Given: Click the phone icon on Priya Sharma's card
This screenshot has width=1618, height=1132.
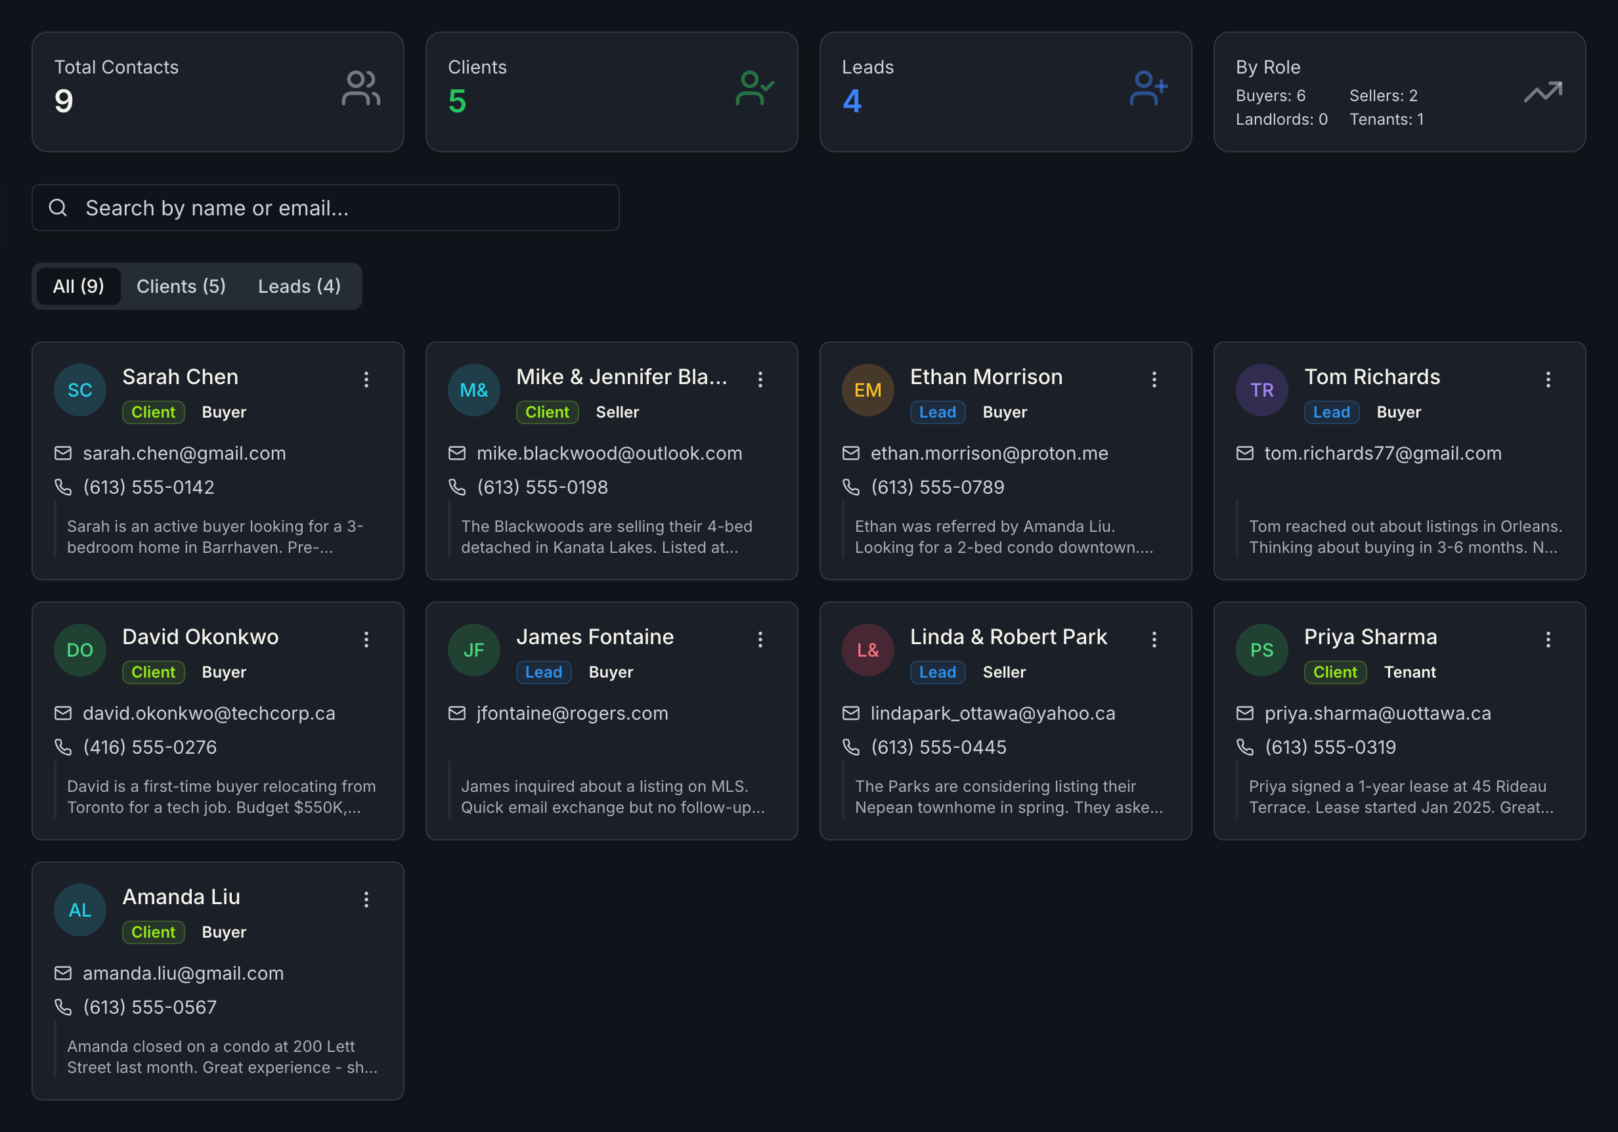Looking at the screenshot, I should (1245, 747).
